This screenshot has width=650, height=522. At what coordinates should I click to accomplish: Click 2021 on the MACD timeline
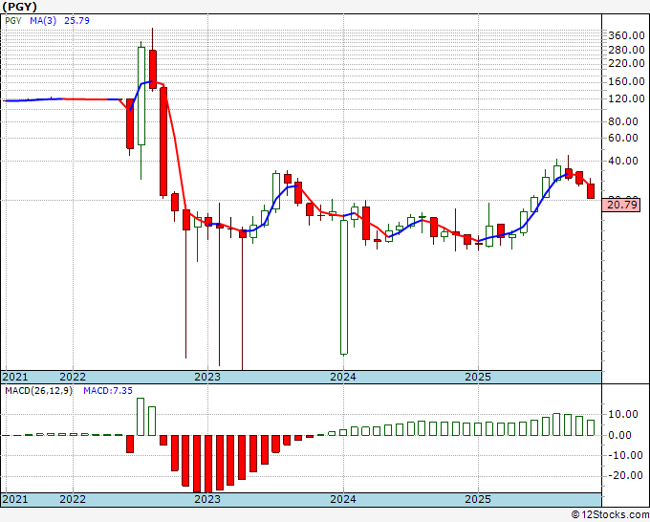[x=15, y=499]
